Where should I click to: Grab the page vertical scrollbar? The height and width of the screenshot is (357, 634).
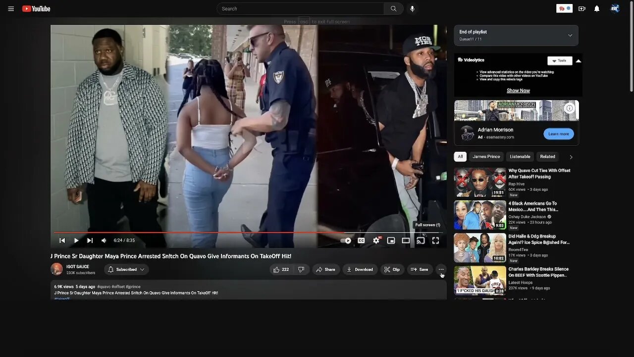(x=631, y=47)
